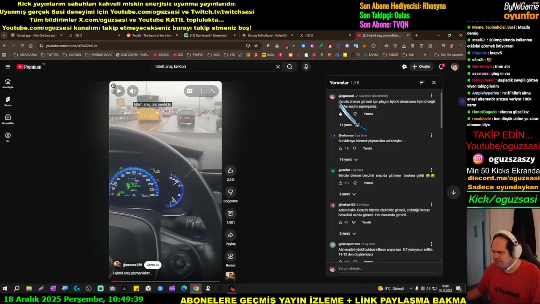
Task: Share the Short via Paylaş
Action: pyautogui.click(x=230, y=235)
